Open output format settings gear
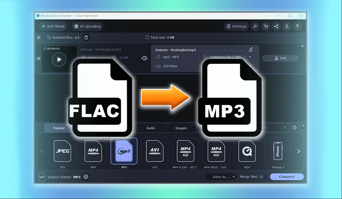 pyautogui.click(x=86, y=177)
